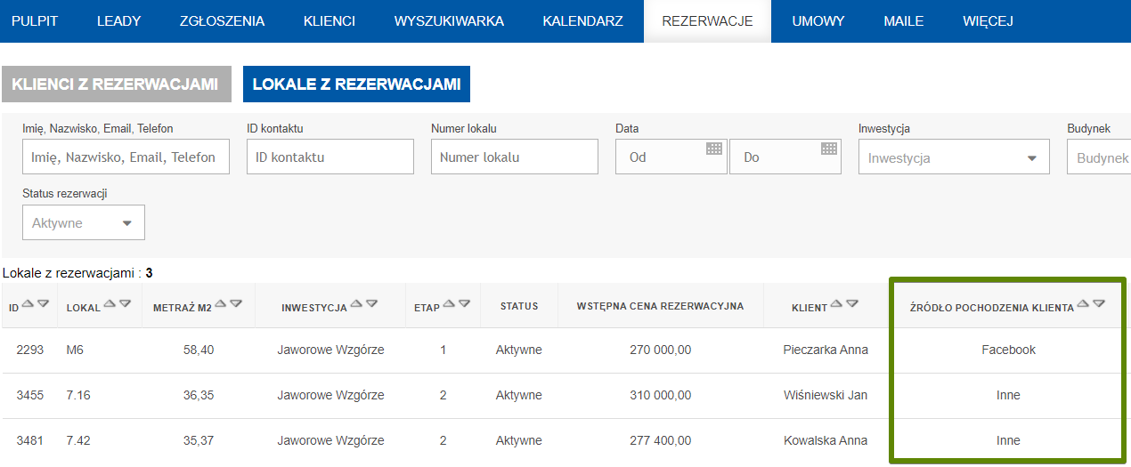
Task: Select reservation ID 2293
Action: pos(30,350)
